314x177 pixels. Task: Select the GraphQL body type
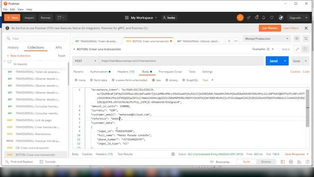[183, 80]
